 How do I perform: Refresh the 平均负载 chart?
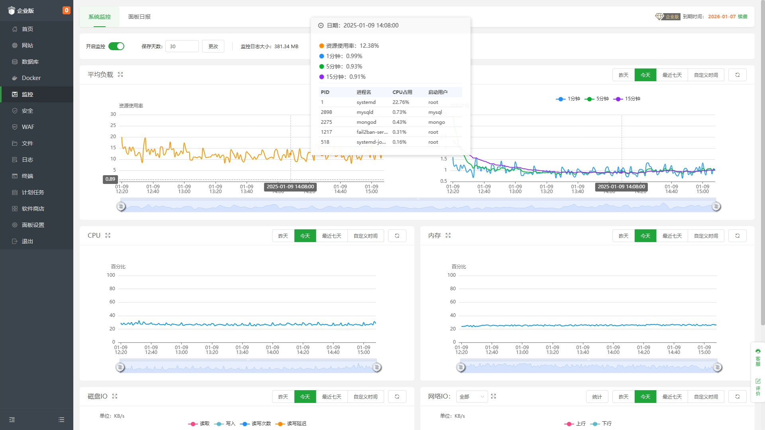pyautogui.click(x=737, y=75)
